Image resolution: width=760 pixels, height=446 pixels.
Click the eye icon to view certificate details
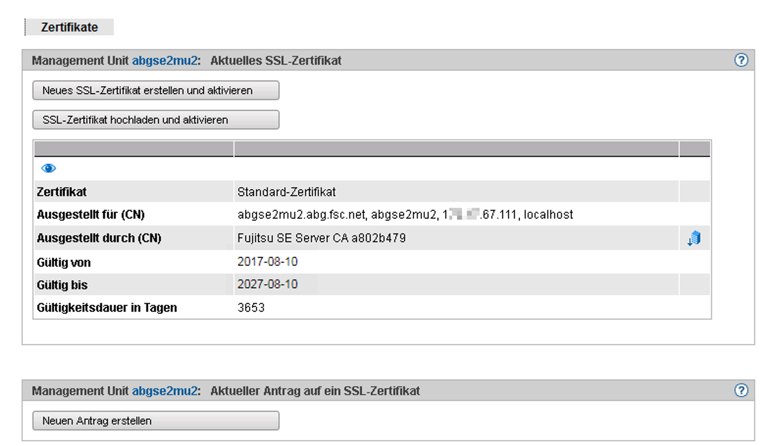48,168
